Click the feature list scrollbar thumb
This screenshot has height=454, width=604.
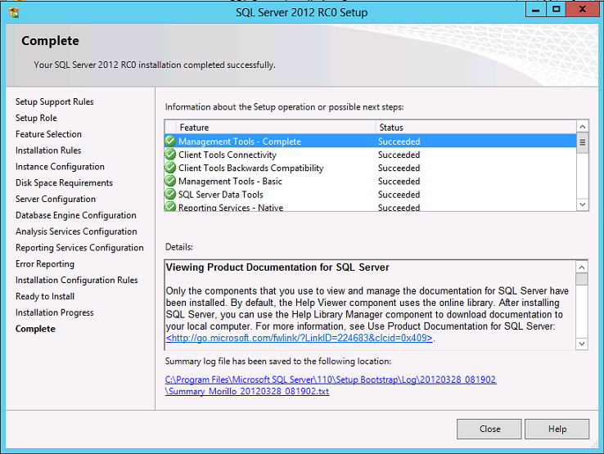[x=583, y=142]
